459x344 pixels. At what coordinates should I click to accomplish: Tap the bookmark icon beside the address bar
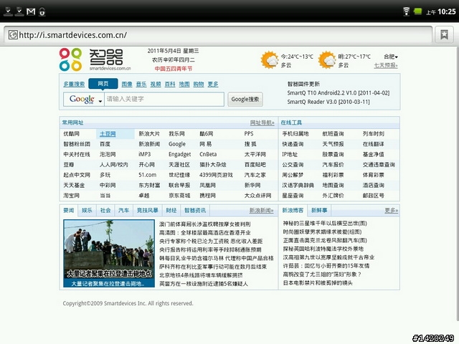tap(444, 35)
